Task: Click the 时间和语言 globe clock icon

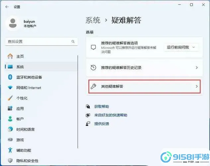Action: click(10, 129)
